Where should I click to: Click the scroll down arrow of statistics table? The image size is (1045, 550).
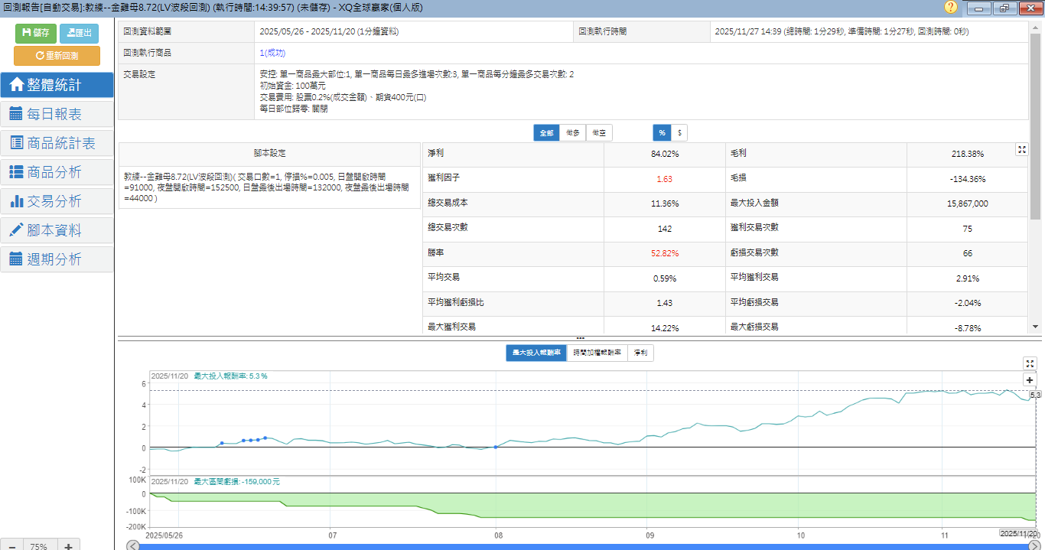pyautogui.click(x=1036, y=327)
